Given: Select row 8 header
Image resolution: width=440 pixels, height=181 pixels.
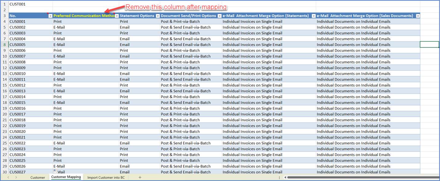Looking at the screenshot, I should click(x=4, y=45).
